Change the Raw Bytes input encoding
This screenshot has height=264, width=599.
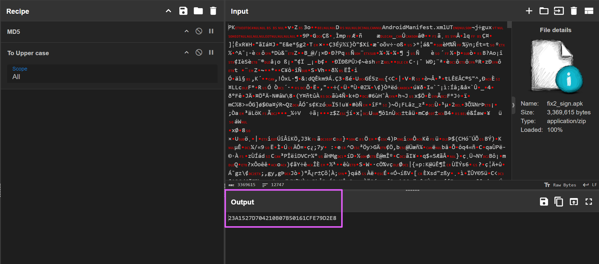[x=560, y=185]
